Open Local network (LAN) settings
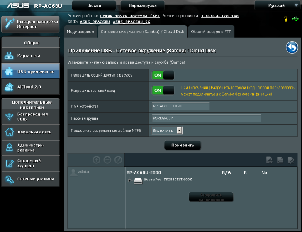This screenshot has width=302, height=232. point(31,132)
